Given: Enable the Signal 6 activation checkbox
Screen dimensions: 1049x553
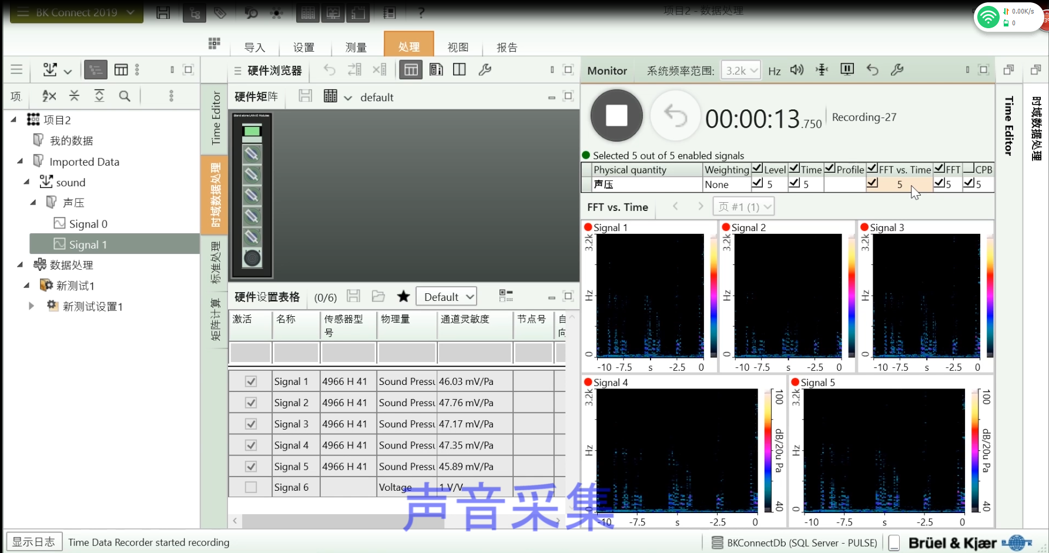Looking at the screenshot, I should pos(251,487).
